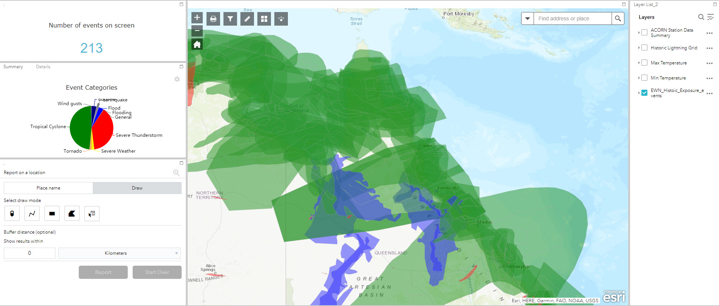Switch to the Details tab
719x306 pixels.
[43, 67]
